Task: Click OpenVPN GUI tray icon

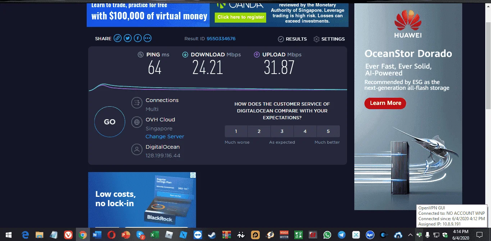Action: [x=419, y=235]
